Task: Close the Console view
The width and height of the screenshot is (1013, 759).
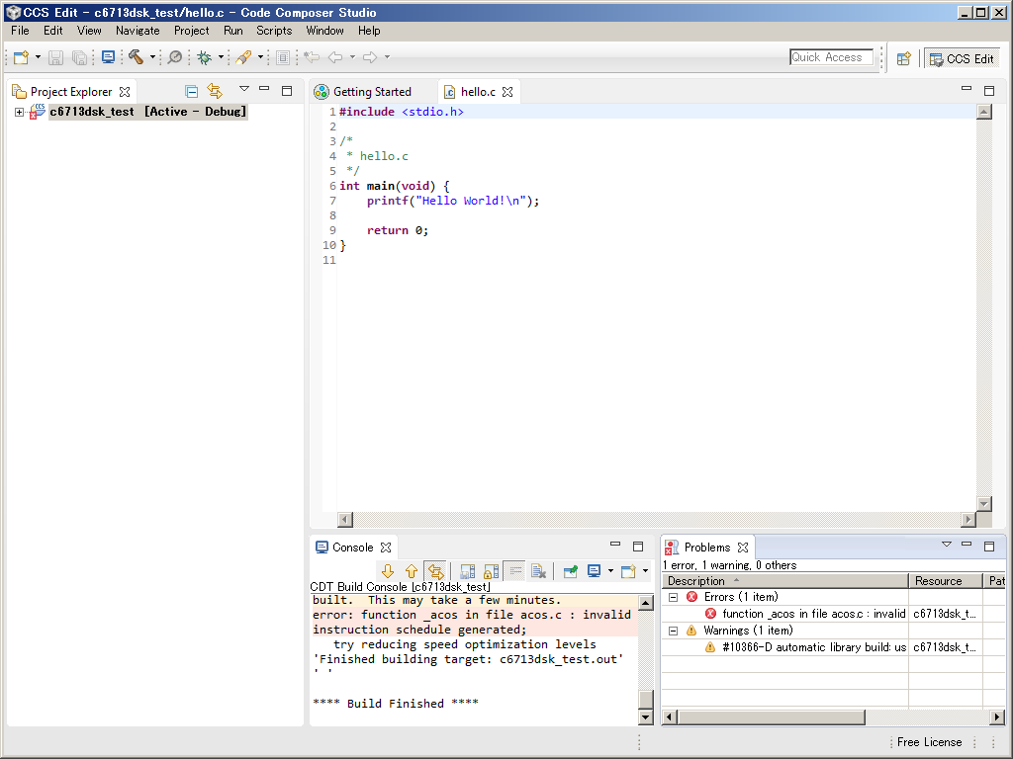Action: point(386,548)
